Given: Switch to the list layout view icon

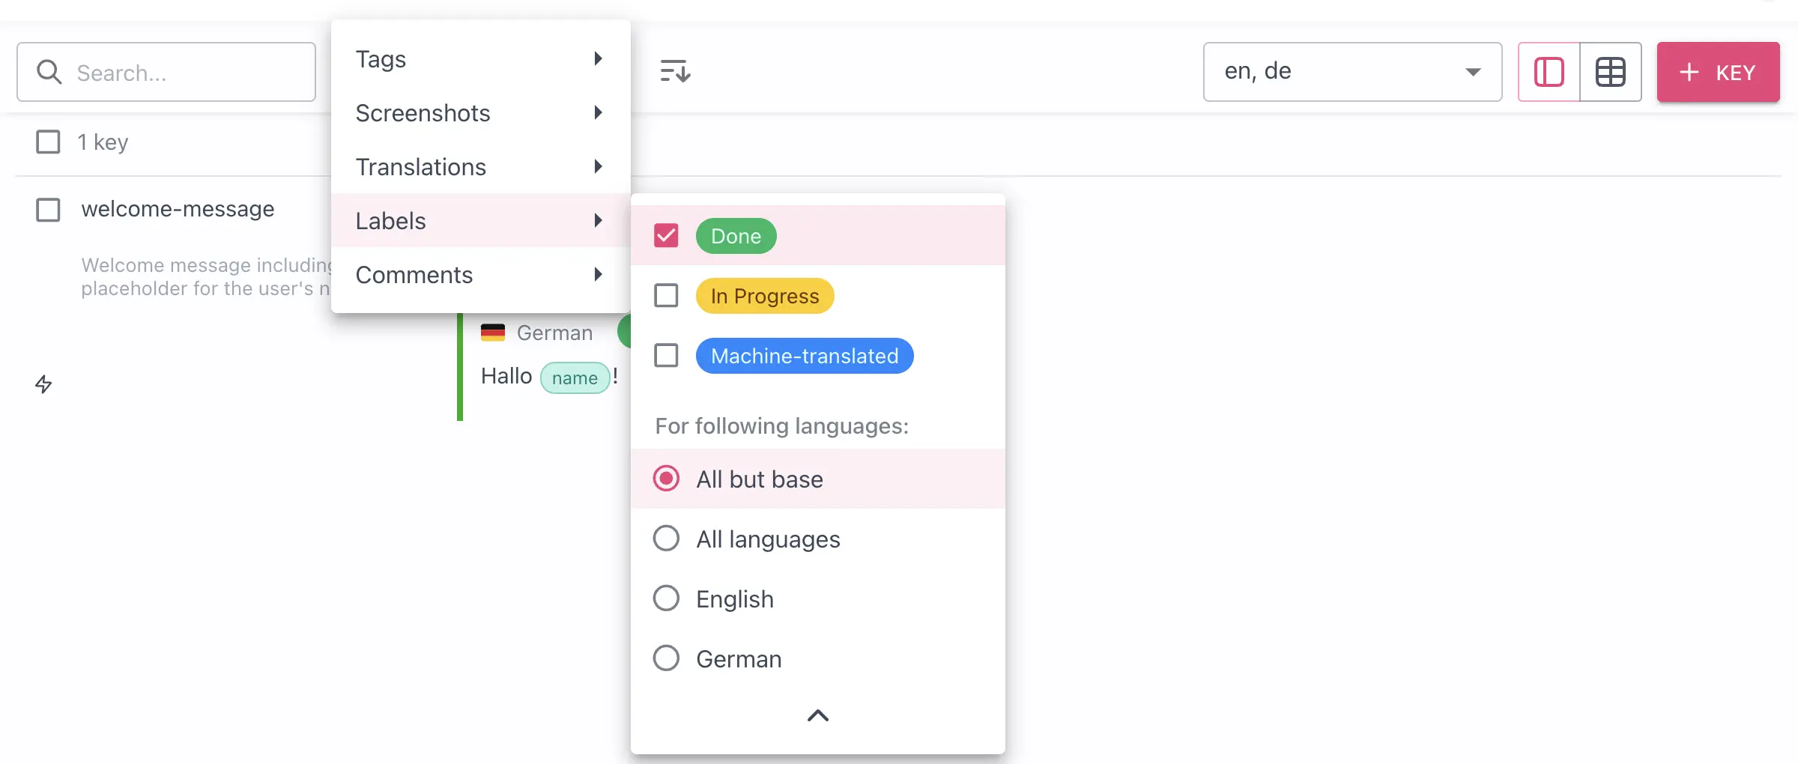Looking at the screenshot, I should (1549, 72).
